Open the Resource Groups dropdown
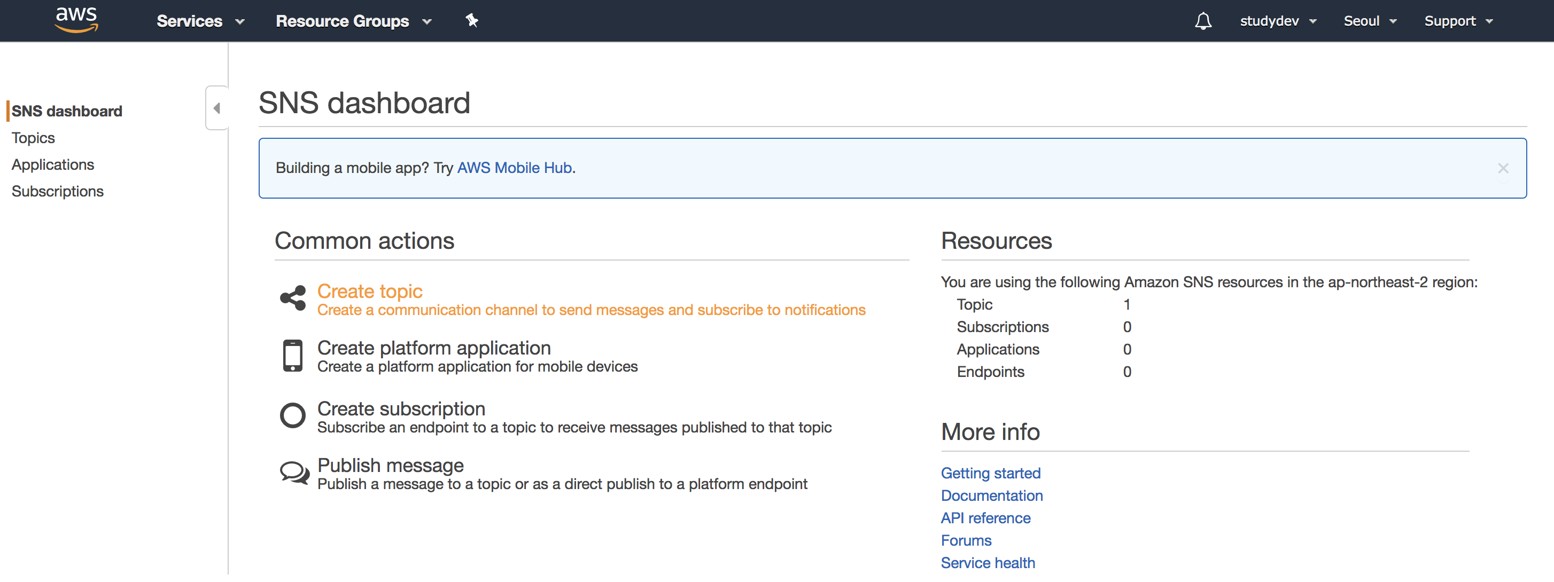 coord(354,21)
